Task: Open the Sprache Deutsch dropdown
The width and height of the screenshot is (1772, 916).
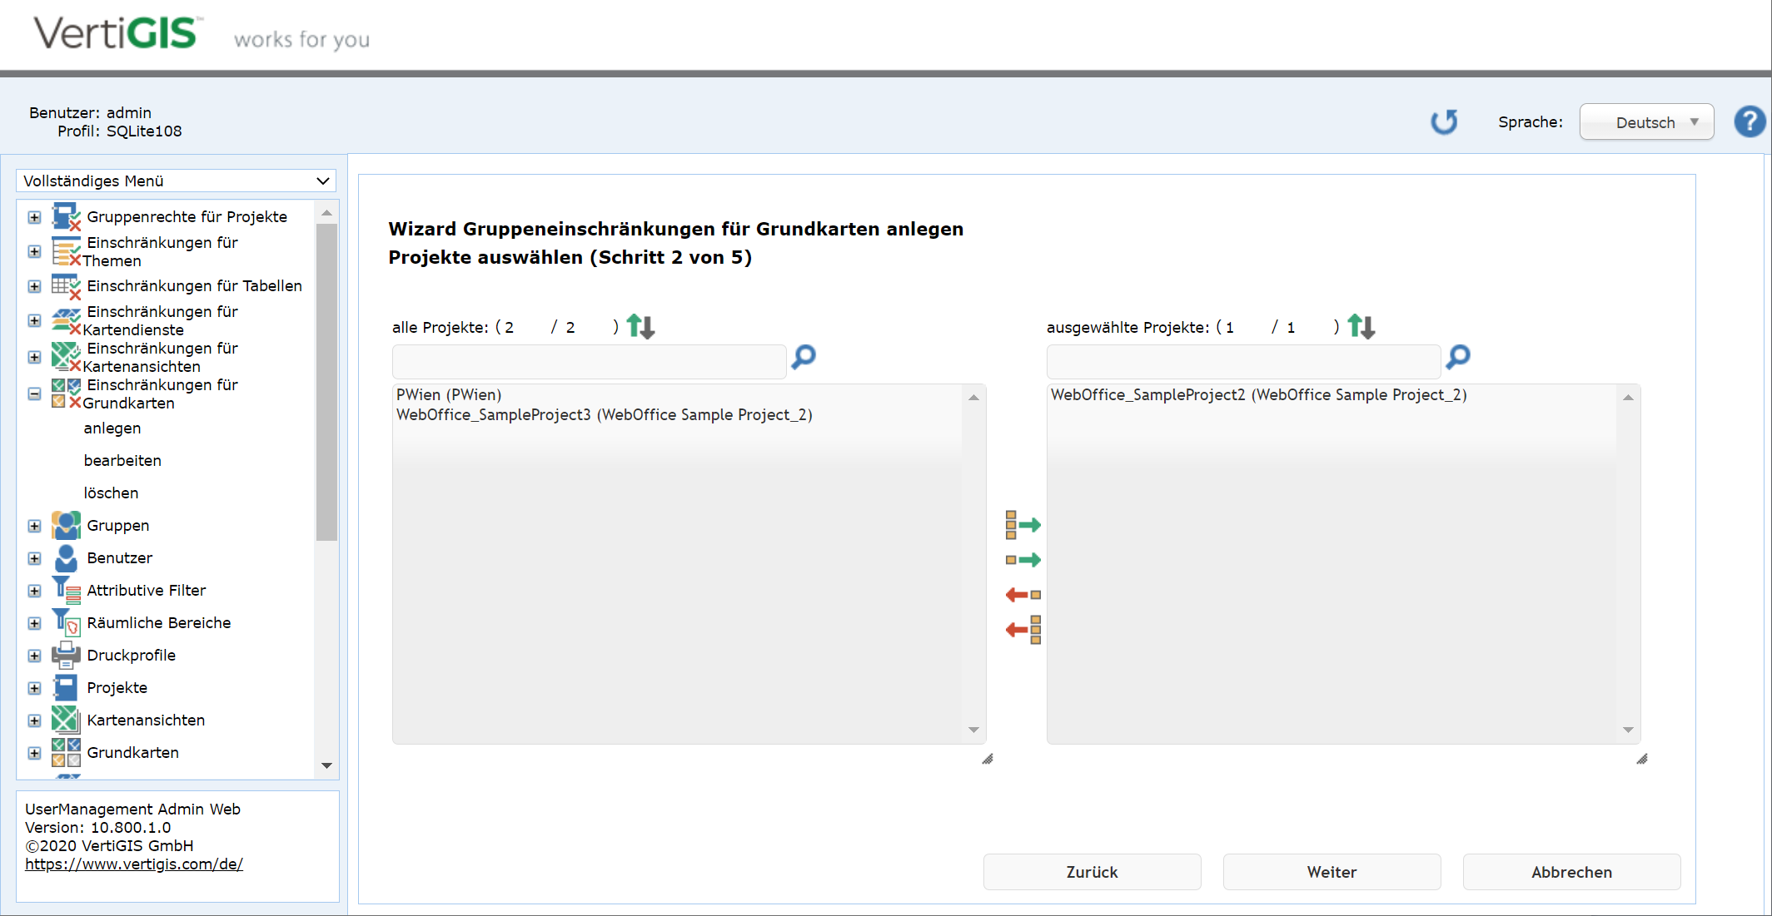Action: point(1646,122)
